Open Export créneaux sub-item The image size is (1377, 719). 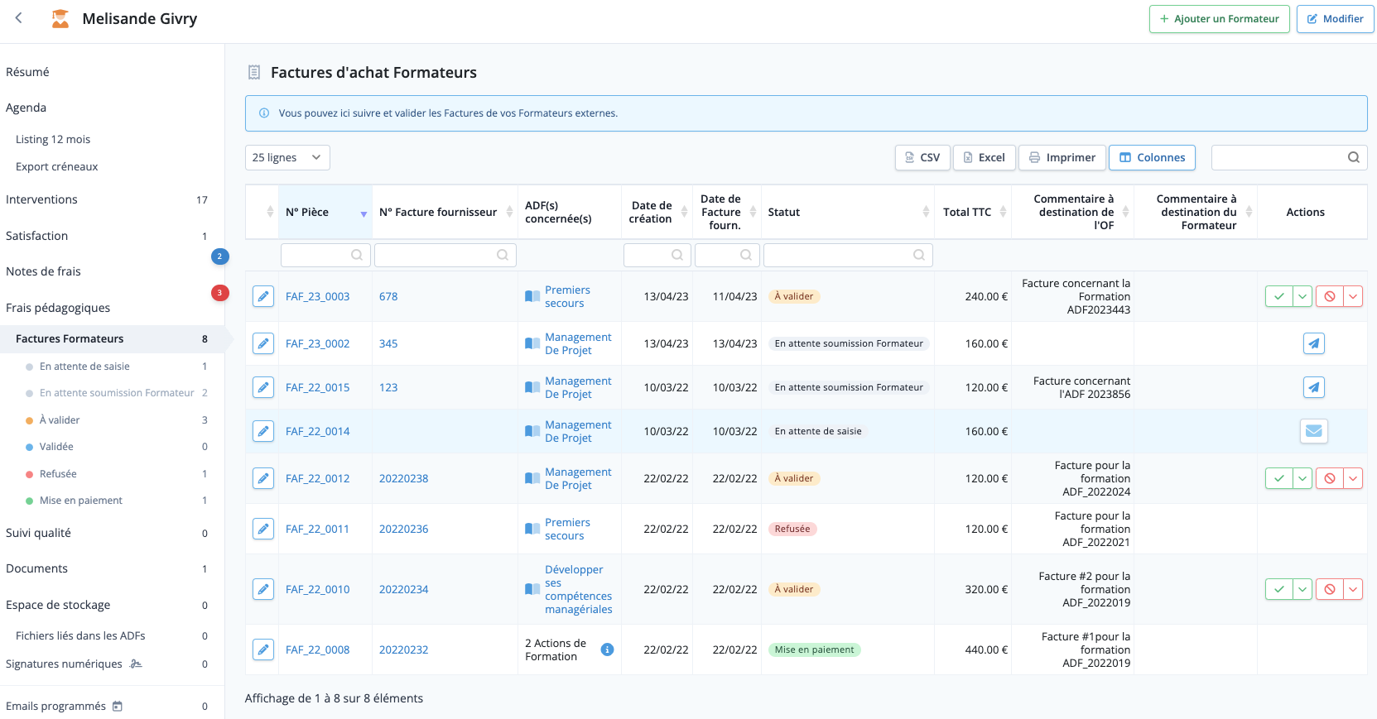click(56, 166)
